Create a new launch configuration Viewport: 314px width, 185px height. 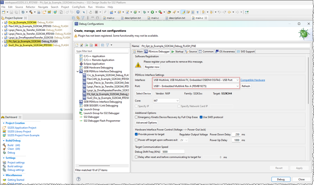(77, 44)
